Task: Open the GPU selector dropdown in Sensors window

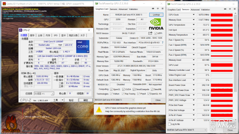Action: 205,130
